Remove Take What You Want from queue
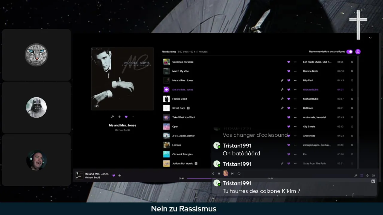Screen dimensions: 383x215 click(x=352, y=117)
